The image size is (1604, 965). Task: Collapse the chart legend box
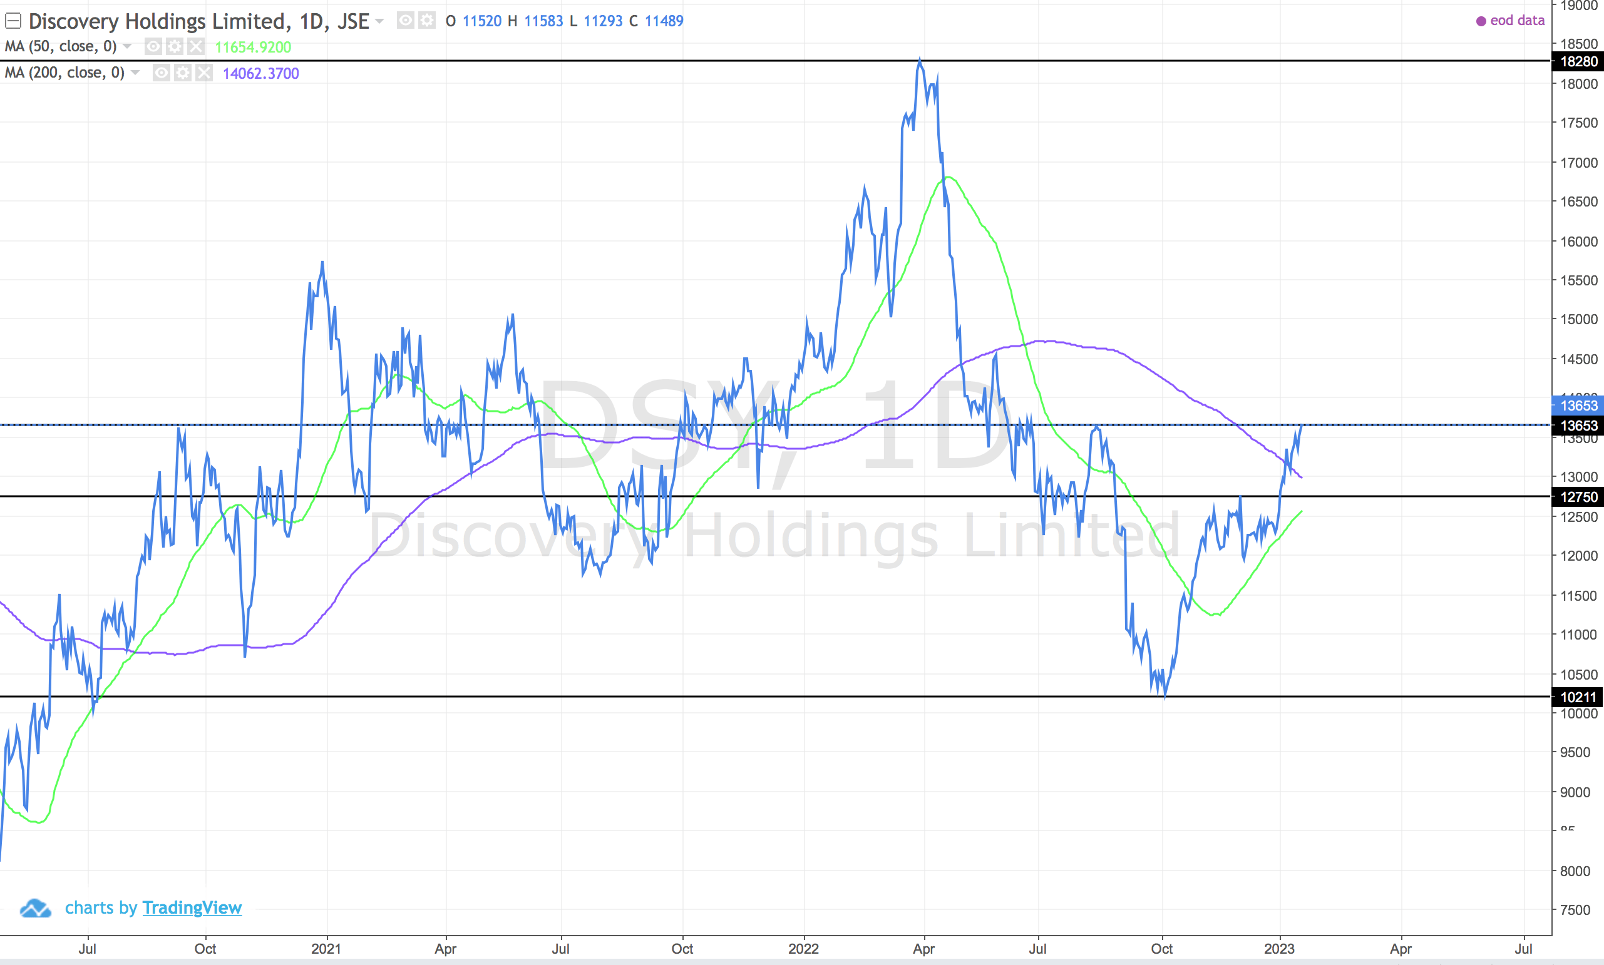14,21
